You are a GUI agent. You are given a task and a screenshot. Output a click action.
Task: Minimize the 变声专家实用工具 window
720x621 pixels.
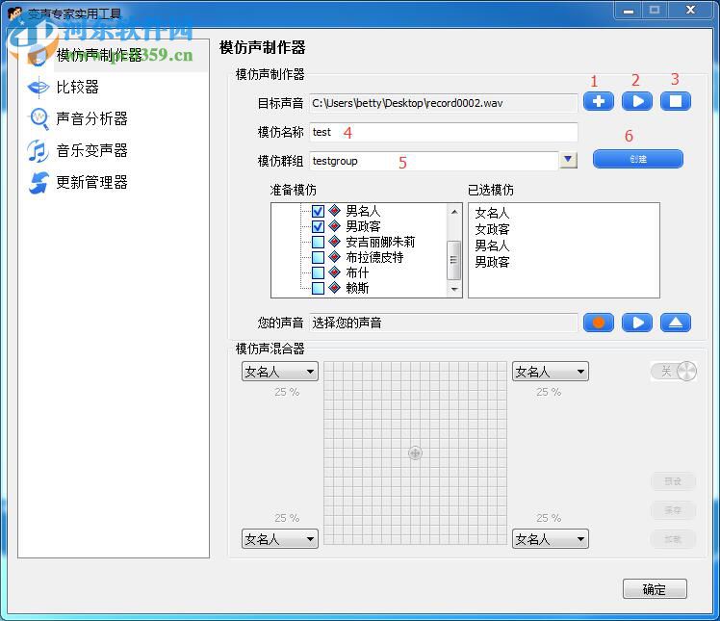click(629, 10)
